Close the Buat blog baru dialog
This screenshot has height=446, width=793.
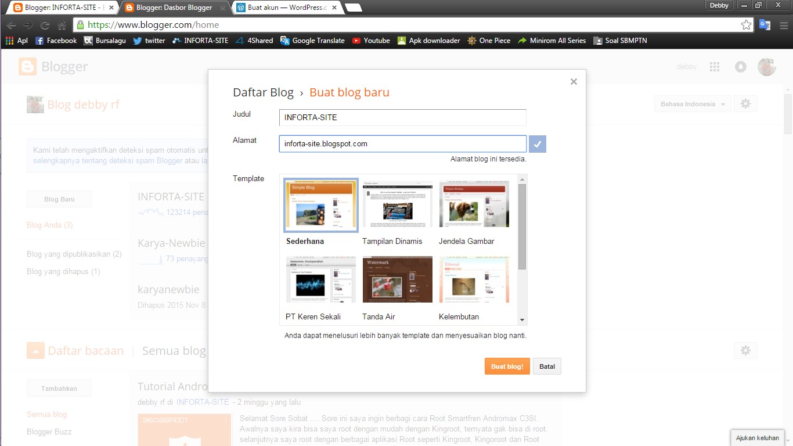coord(574,82)
